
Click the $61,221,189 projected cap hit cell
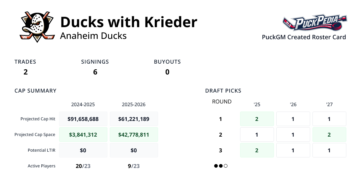pyautogui.click(x=134, y=119)
